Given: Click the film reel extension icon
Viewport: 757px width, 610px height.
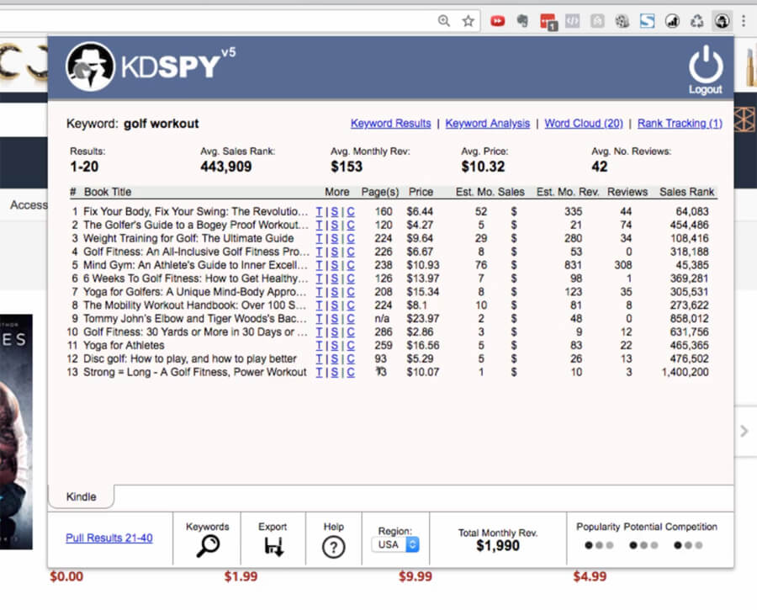Looking at the screenshot, I should tap(622, 21).
